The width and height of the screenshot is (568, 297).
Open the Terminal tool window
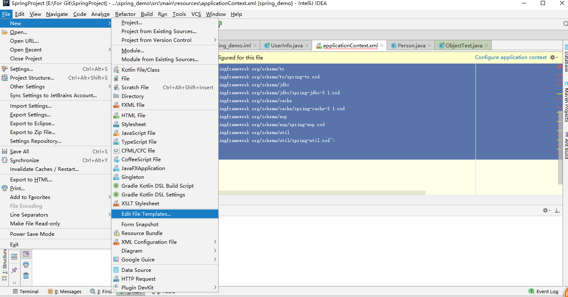pos(26,292)
